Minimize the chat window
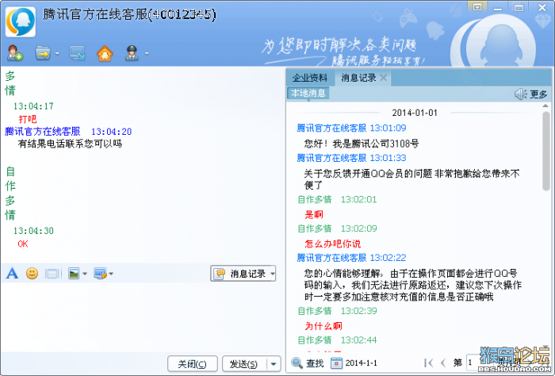This screenshot has height=376, width=555. tap(498, 7)
